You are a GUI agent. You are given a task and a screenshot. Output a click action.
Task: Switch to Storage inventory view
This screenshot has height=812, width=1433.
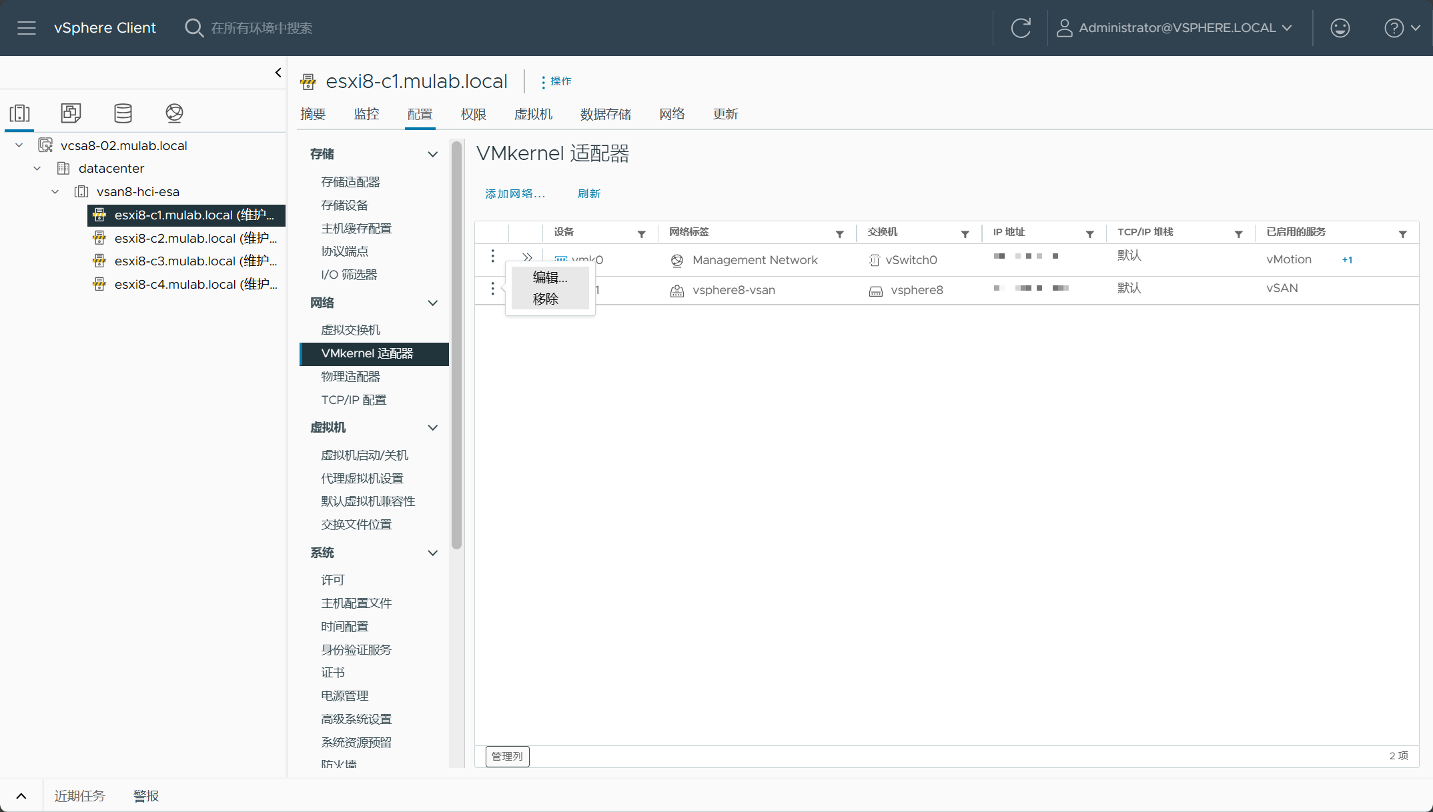123,113
